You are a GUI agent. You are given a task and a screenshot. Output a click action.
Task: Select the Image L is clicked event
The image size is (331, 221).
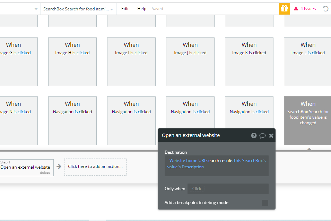coord(307,62)
